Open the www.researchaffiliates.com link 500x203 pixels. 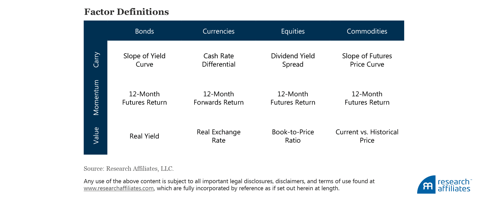[x=118, y=188]
